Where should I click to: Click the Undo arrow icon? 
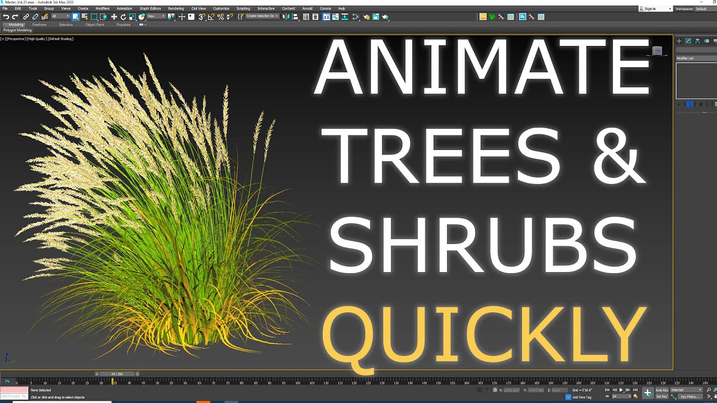click(x=6, y=17)
